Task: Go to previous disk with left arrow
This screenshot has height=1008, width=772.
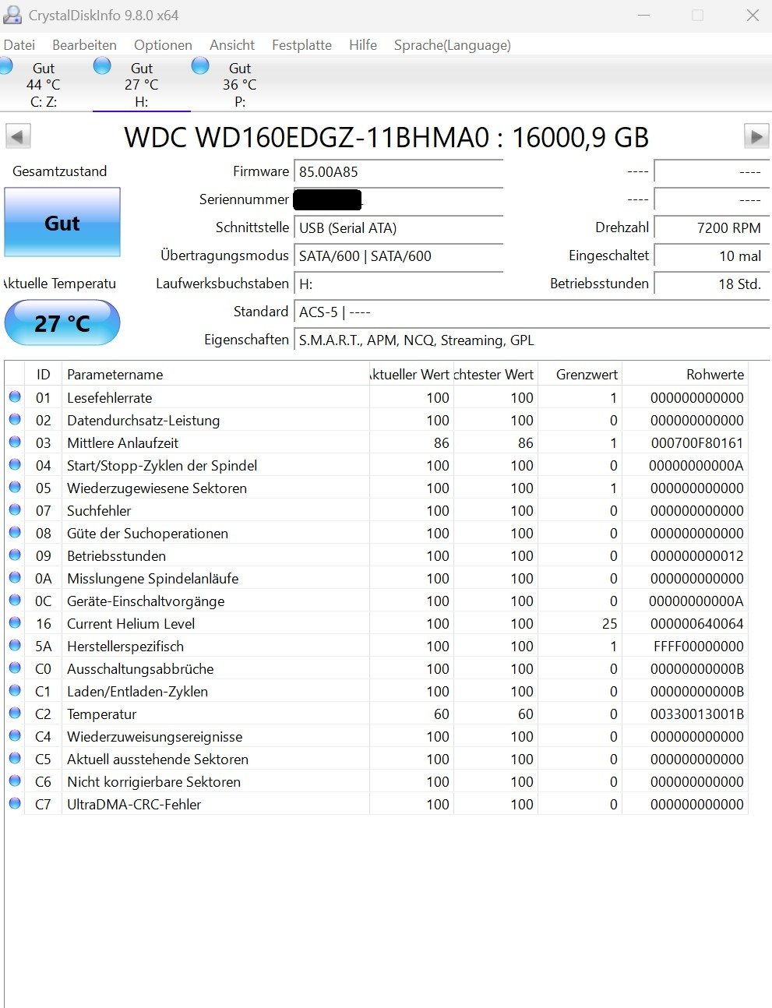Action: 18,136
